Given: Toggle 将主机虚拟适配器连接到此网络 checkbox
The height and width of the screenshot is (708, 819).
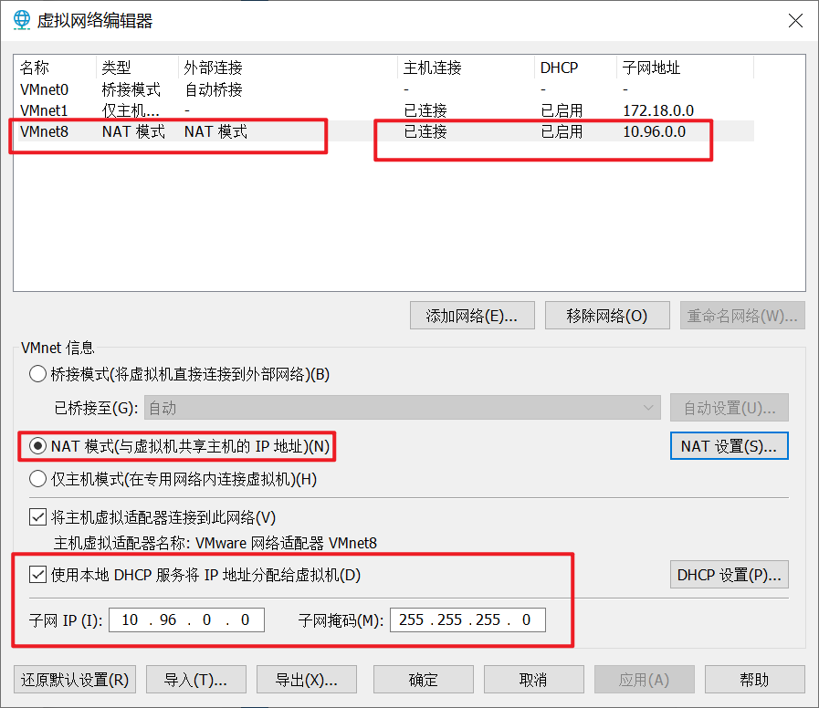Looking at the screenshot, I should pyautogui.click(x=37, y=517).
